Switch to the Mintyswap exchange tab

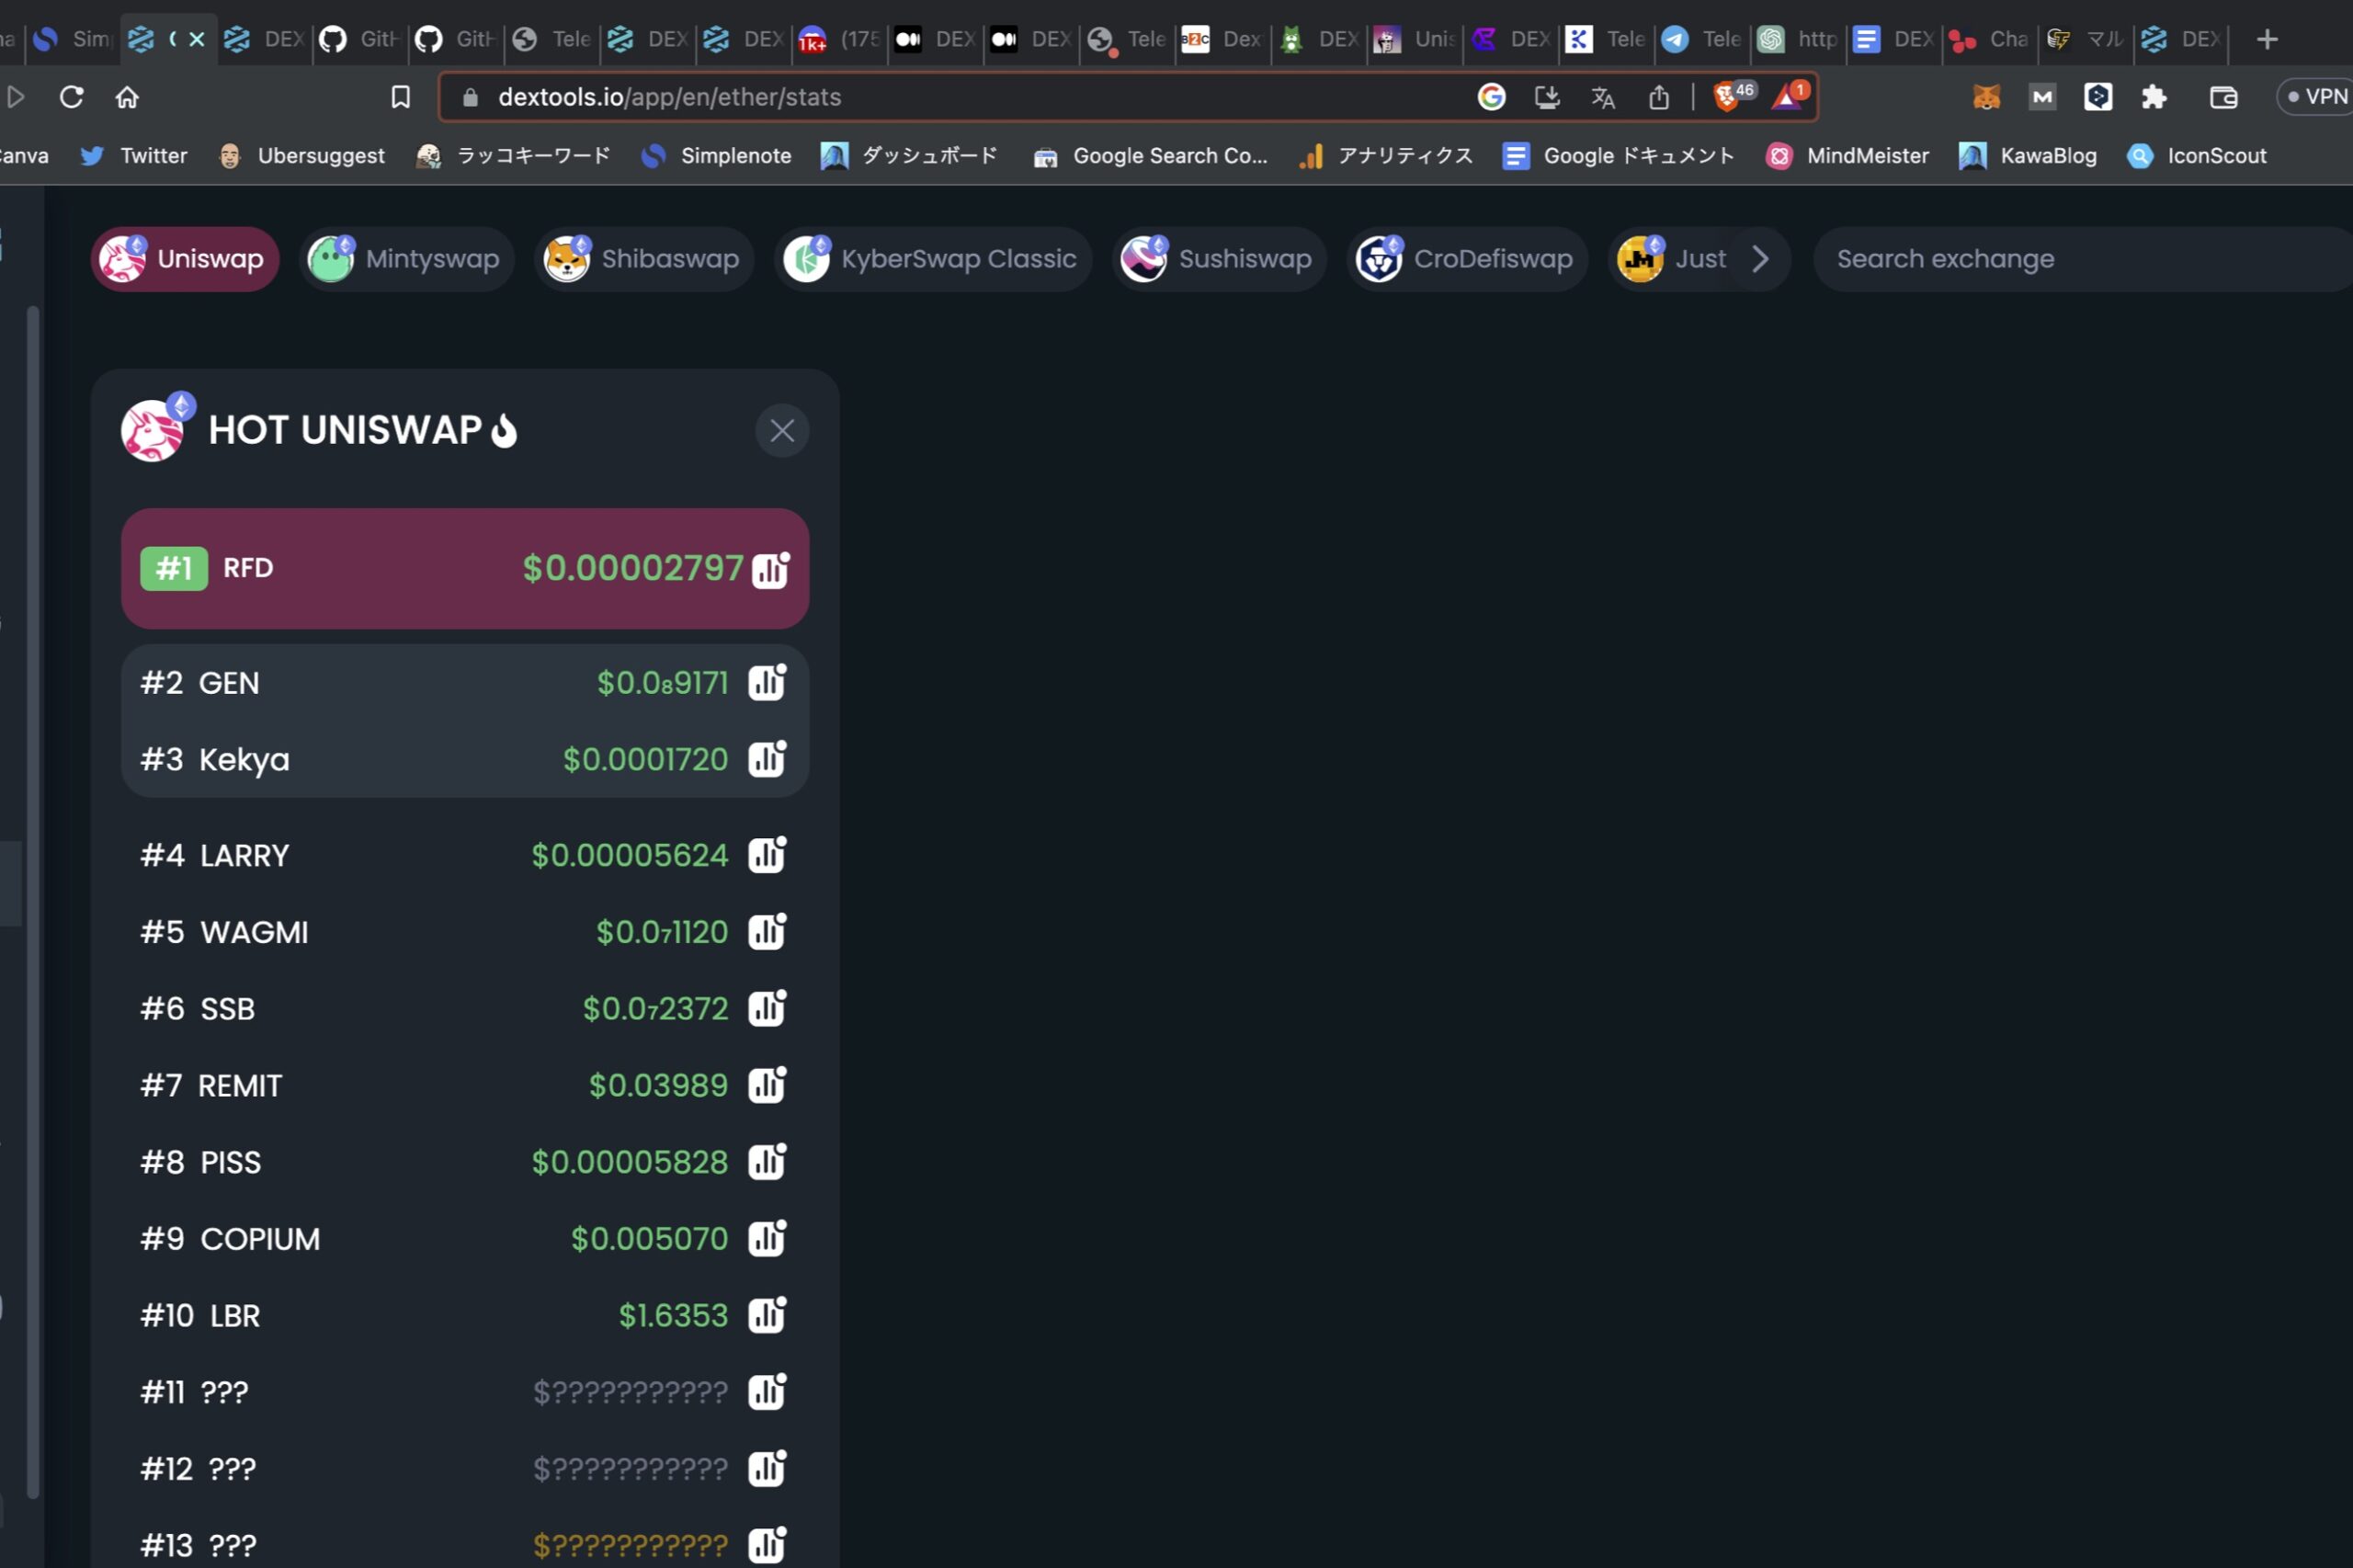click(407, 258)
